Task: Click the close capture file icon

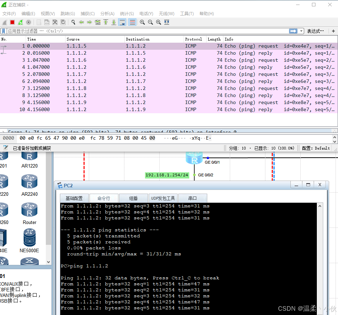Action: click(x=55, y=22)
